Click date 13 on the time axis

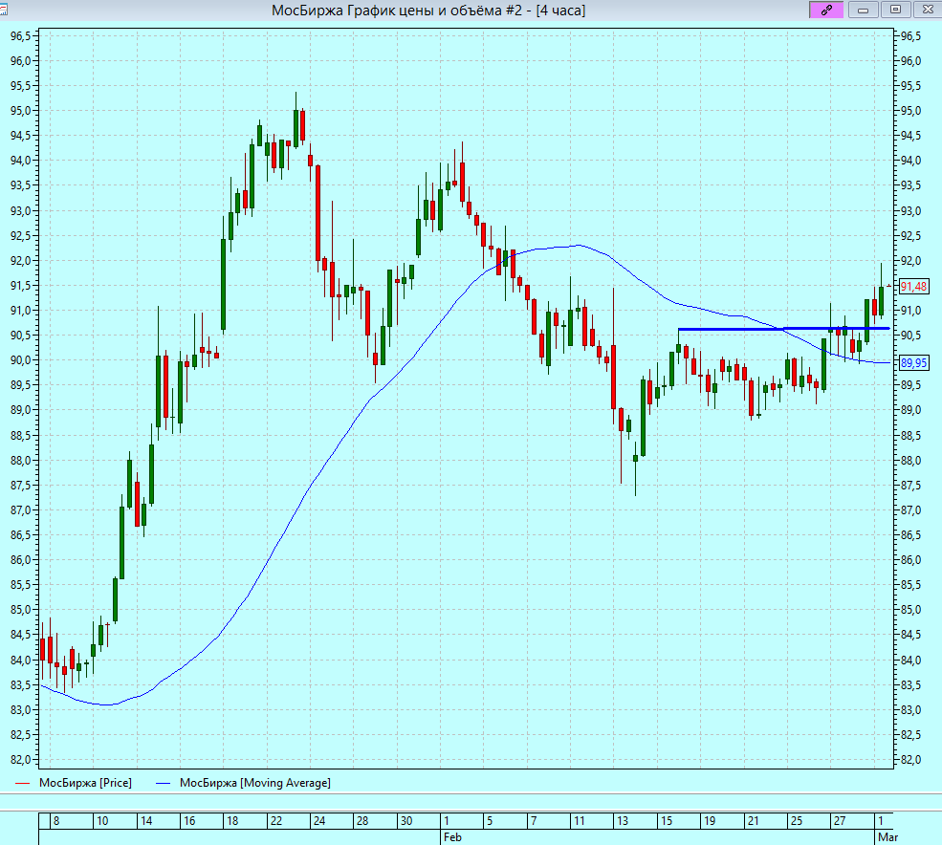pos(623,821)
